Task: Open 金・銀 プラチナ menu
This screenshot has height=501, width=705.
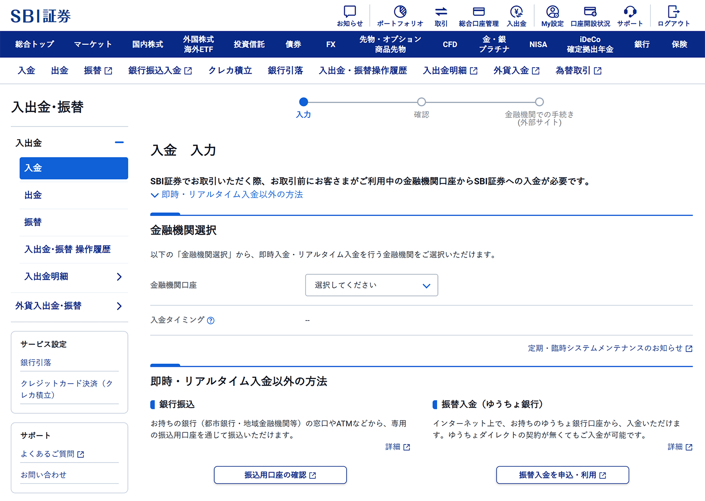Action: tap(494, 44)
